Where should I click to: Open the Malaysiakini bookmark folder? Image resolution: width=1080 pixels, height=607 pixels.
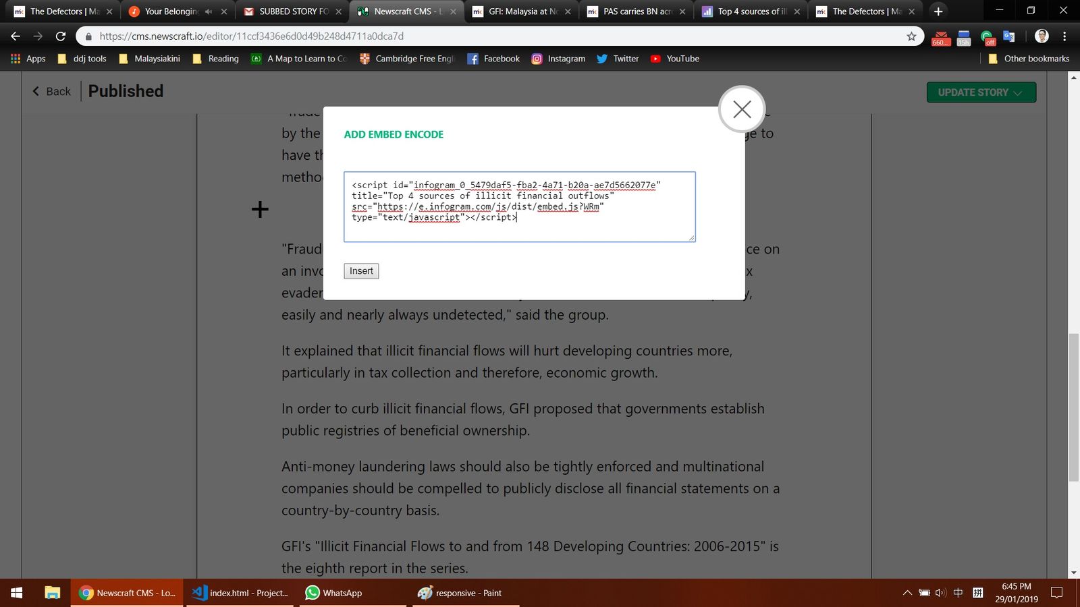click(x=150, y=59)
